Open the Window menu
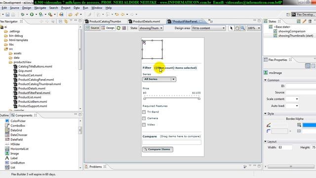The height and width of the screenshot is (178, 316). (97, 8)
